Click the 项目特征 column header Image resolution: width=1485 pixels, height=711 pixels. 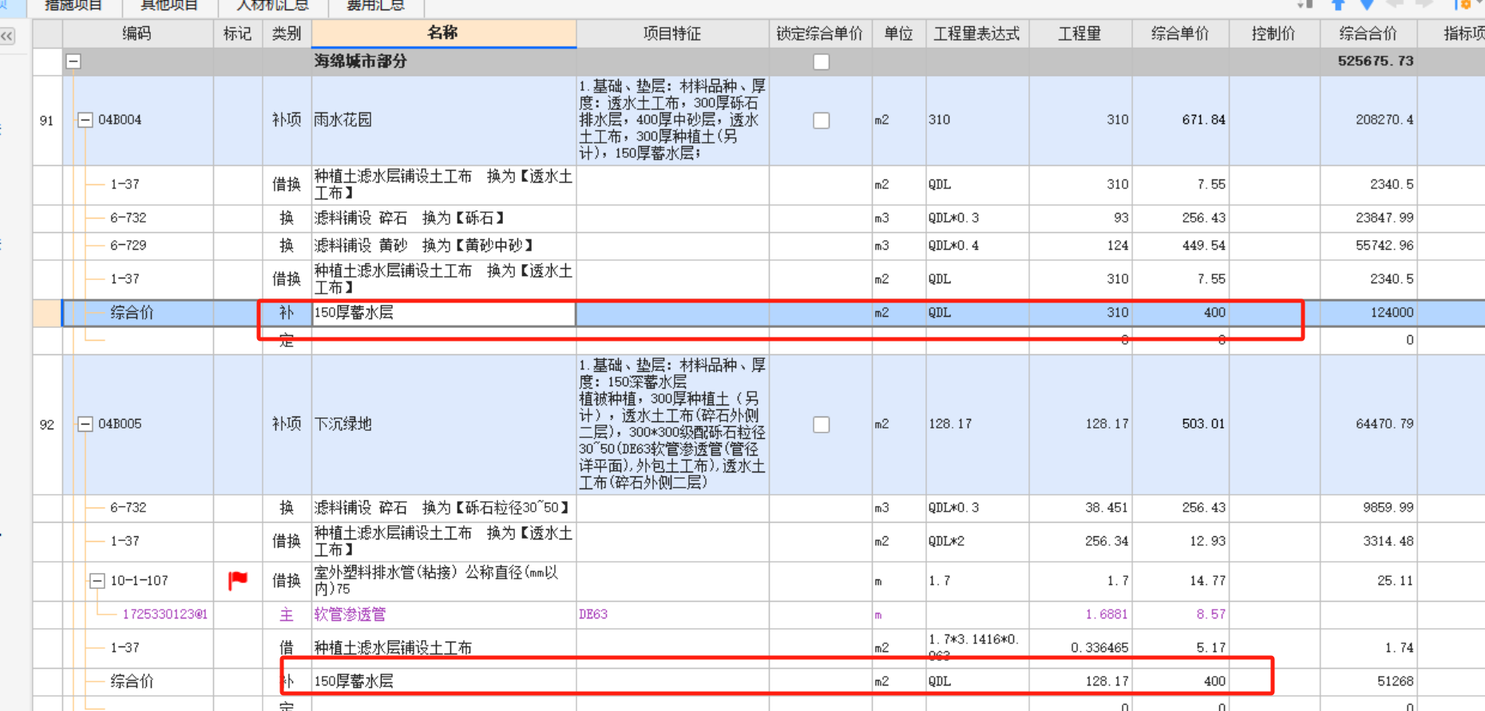(672, 34)
